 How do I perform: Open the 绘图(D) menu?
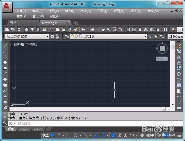(x=119, y=11)
